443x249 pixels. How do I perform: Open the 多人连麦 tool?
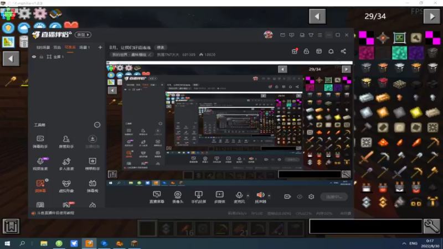[x=66, y=164]
